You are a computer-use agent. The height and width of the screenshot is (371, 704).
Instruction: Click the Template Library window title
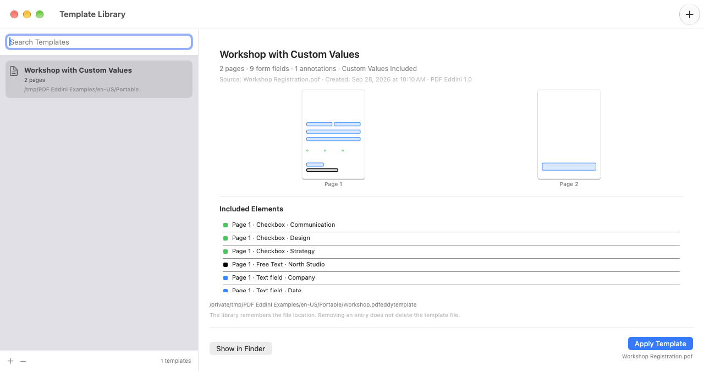92,14
